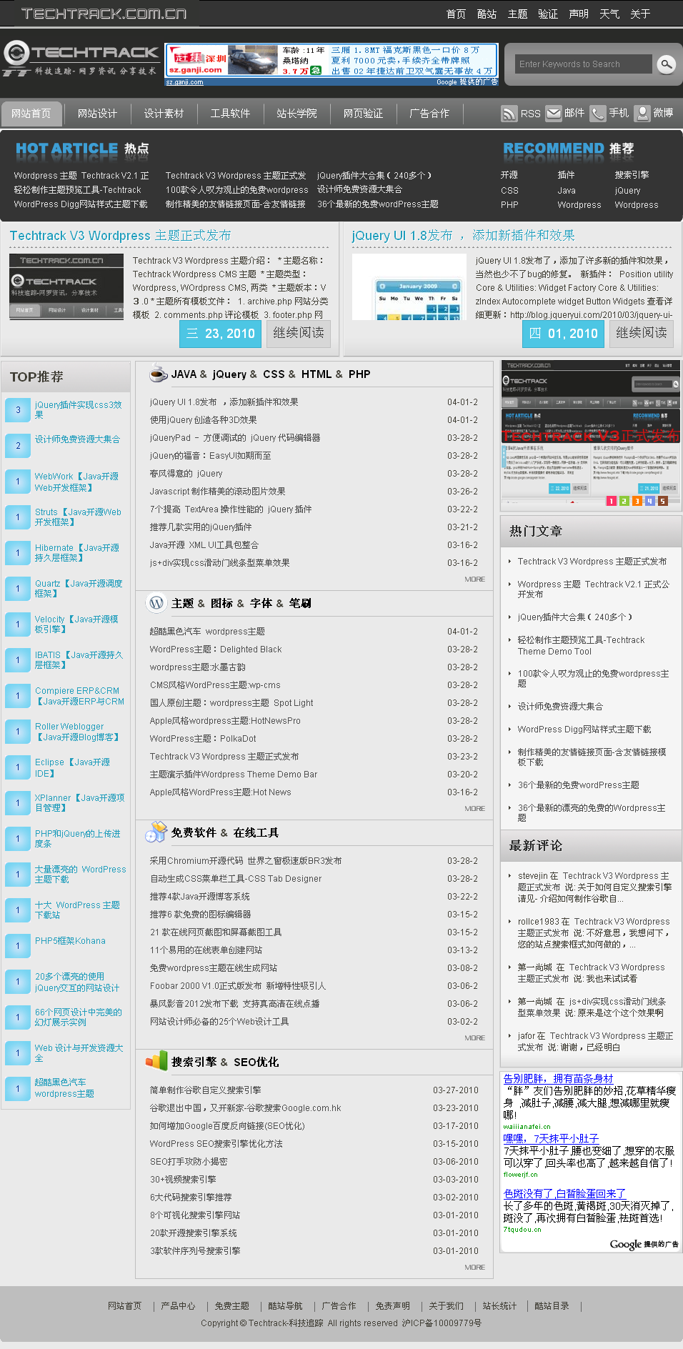Viewport: 683px width, 1349px height.
Task: Open Struts【Java开源Web开发框架】in TOP推荐
Action: [78, 517]
